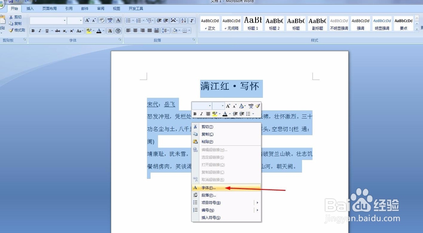Choose 复制(C) in the context menu
The image size is (423, 233).
coord(226,134)
